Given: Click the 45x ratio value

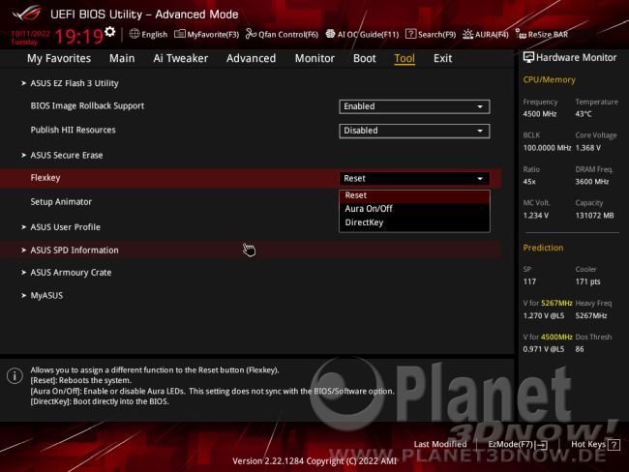Looking at the screenshot, I should pyautogui.click(x=529, y=182).
